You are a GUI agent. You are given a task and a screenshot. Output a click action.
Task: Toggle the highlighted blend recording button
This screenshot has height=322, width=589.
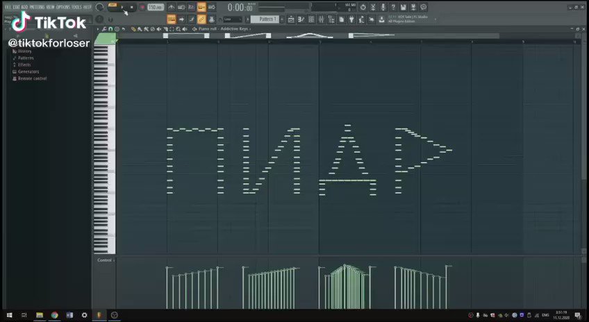201,7
